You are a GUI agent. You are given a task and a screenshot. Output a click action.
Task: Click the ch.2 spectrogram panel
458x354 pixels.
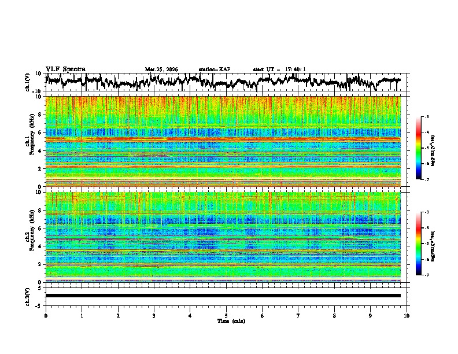pos(223,237)
